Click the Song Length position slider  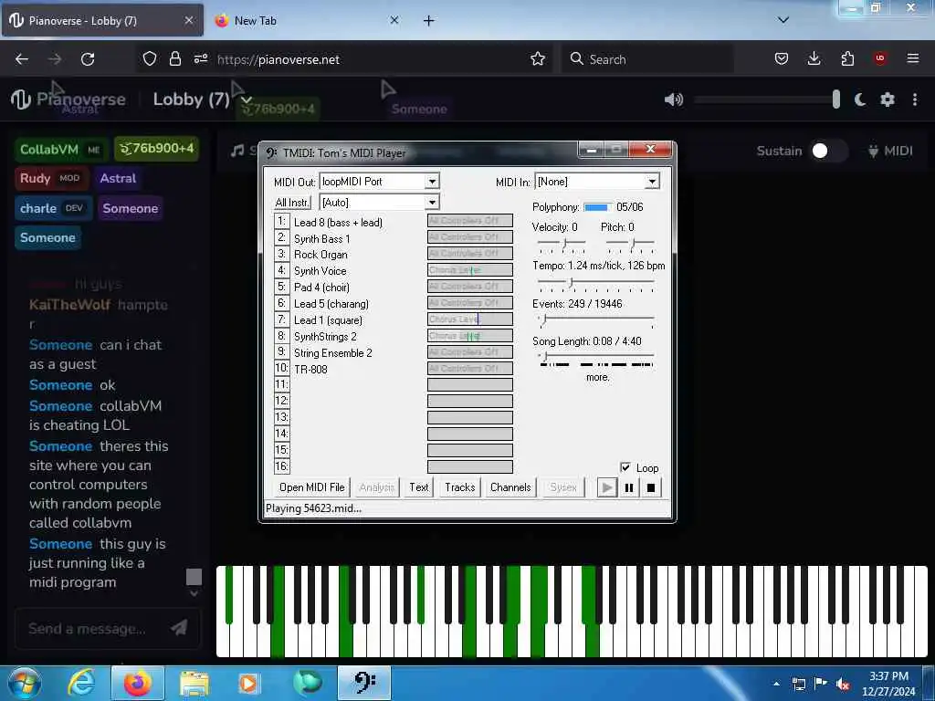point(595,356)
